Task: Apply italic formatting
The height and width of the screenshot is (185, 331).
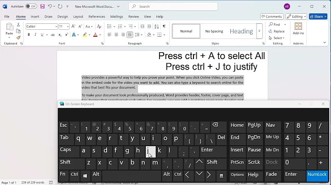Action: pyautogui.click(x=35, y=35)
